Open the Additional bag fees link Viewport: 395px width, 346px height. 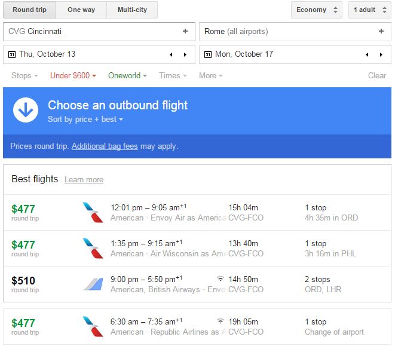tap(105, 146)
